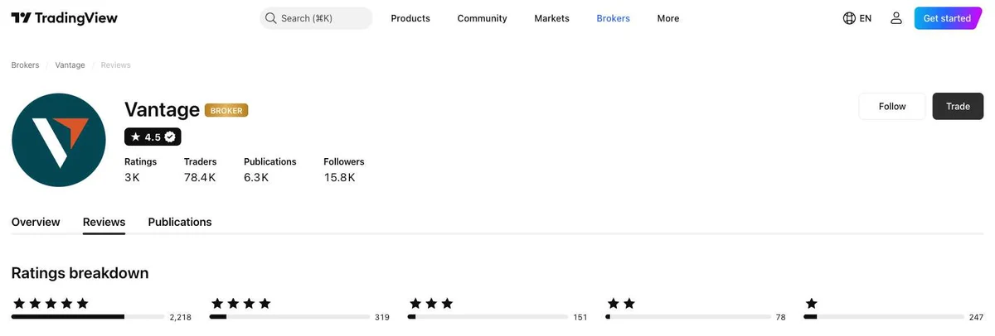Switch to the Publications tab
This screenshot has width=995, height=336.
click(x=180, y=222)
